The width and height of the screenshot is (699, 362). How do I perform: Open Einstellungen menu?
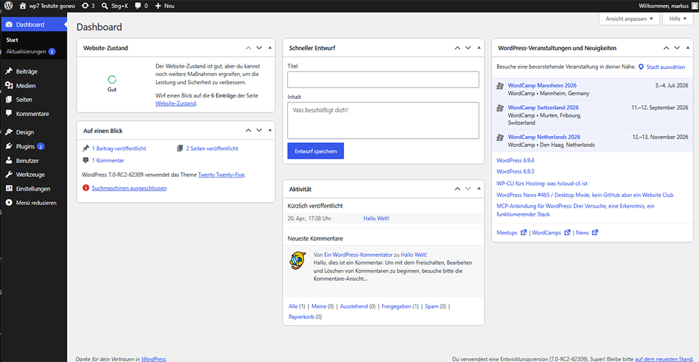tap(33, 189)
